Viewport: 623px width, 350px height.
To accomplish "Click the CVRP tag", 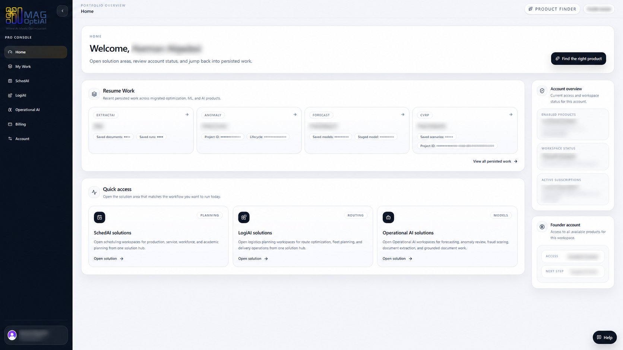I will pos(425,115).
